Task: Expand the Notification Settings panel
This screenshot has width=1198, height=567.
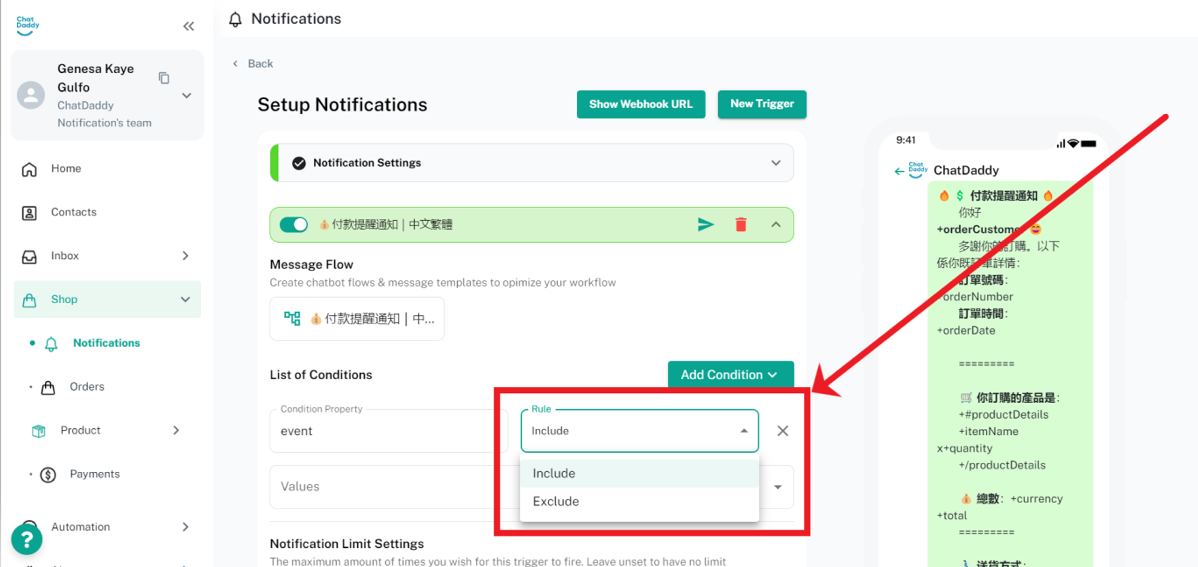Action: click(x=776, y=163)
